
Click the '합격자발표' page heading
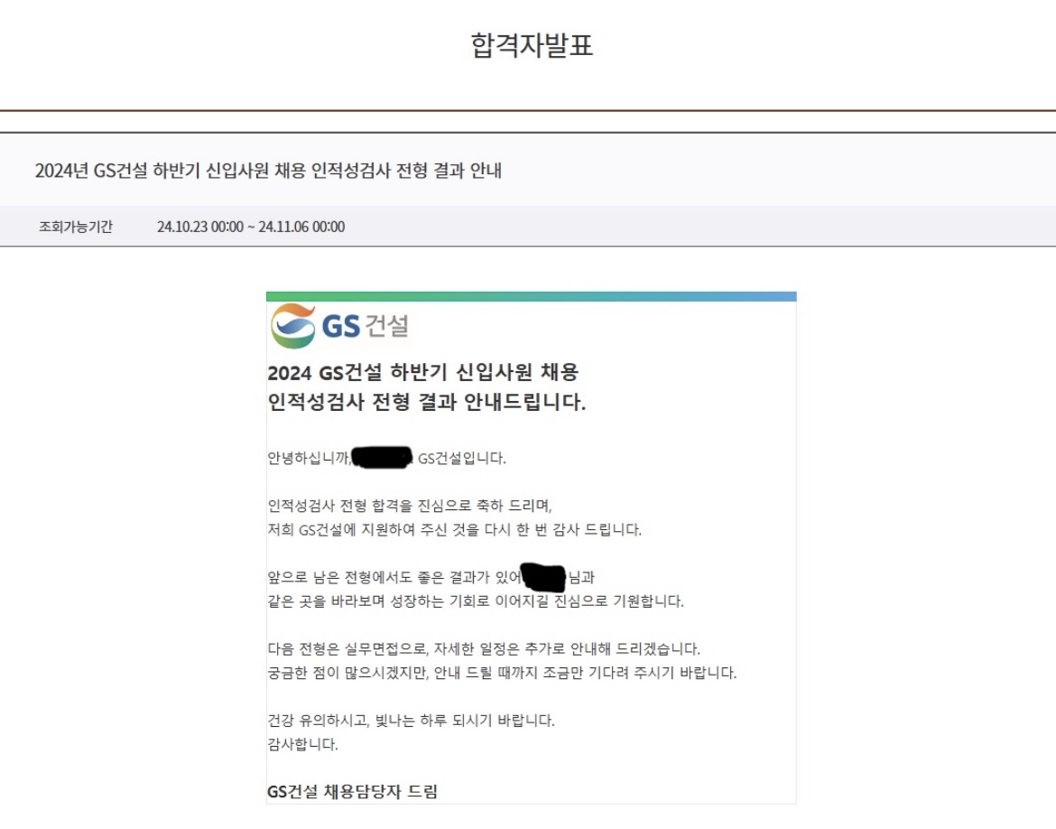532,45
